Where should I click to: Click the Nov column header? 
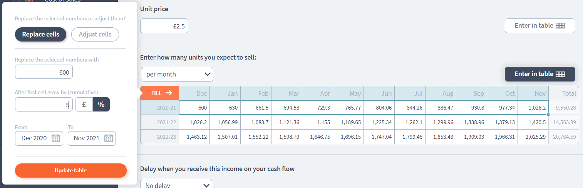pos(533,93)
